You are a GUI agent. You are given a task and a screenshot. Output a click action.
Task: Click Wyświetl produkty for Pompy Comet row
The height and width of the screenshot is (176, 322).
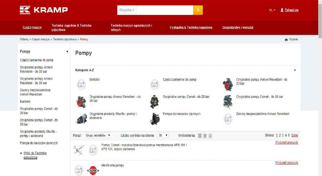(x=287, y=143)
